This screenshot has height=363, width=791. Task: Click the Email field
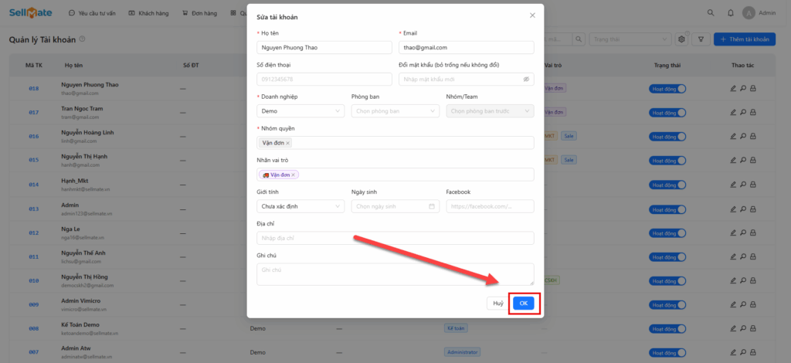pyautogui.click(x=467, y=47)
